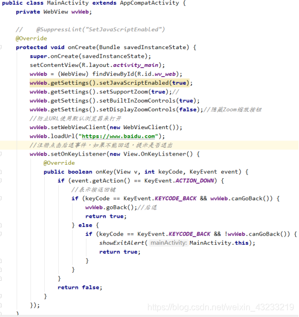This screenshot has width=299, height=317.
Task: Click setBuiltInZoomControls method call
Action: click(x=138, y=100)
